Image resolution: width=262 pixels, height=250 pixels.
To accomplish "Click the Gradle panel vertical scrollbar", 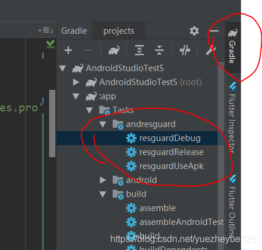I will click(x=221, y=156).
